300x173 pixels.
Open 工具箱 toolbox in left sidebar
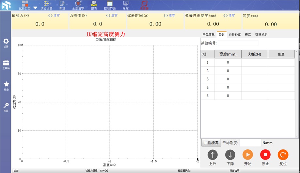coord(6,64)
